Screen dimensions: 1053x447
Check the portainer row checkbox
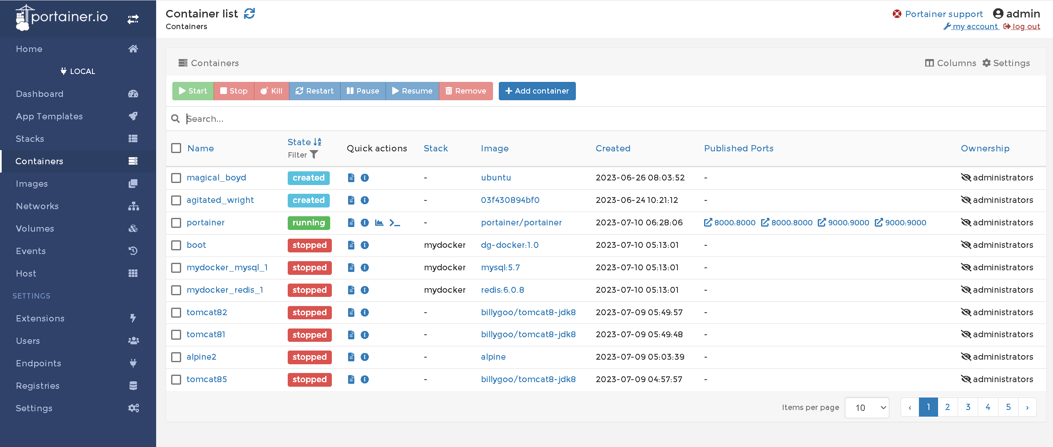pos(176,223)
